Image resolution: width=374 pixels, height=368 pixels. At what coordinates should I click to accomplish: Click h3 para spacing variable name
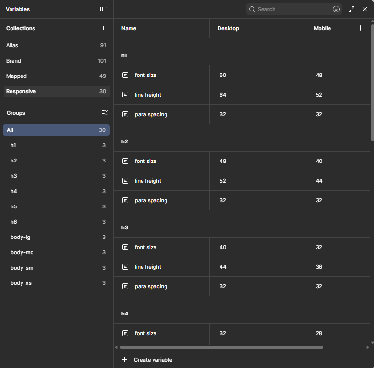pos(151,286)
